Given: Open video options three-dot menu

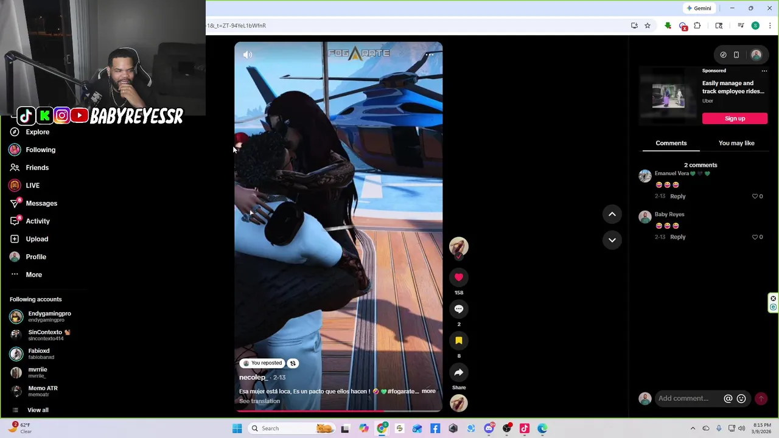Looking at the screenshot, I should (429, 55).
